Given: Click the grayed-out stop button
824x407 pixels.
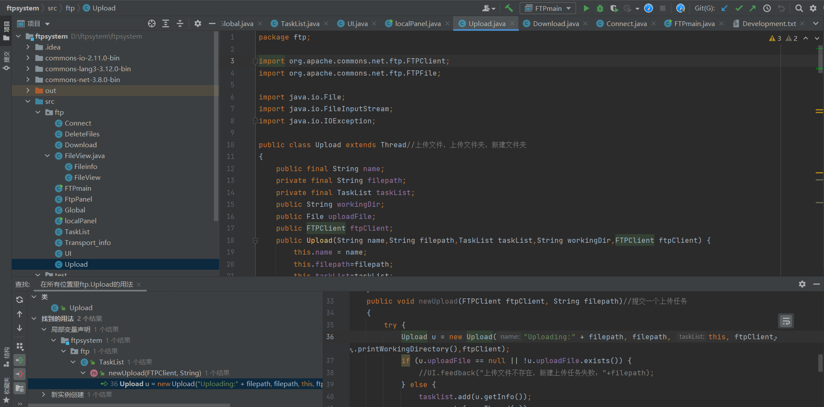Looking at the screenshot, I should (663, 8).
